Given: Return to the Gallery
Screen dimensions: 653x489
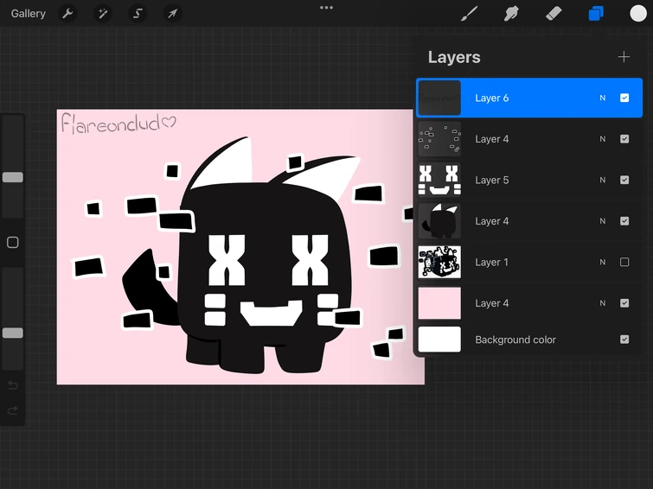Looking at the screenshot, I should point(29,14).
